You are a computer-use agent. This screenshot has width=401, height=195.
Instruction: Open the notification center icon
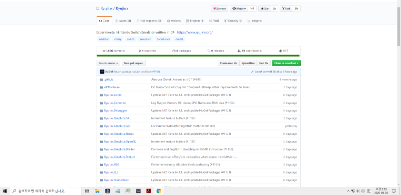point(394,191)
